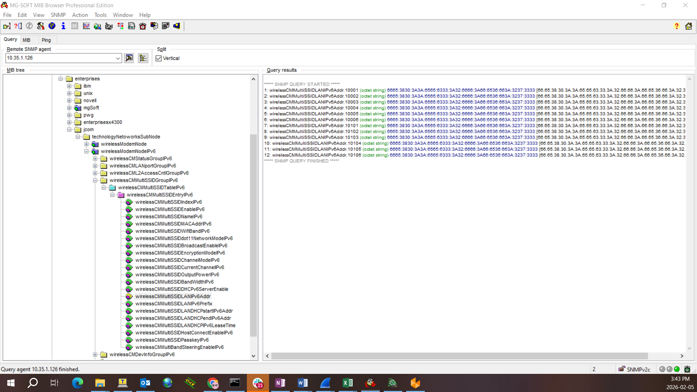Collapse the jcom tree node

(x=69, y=130)
